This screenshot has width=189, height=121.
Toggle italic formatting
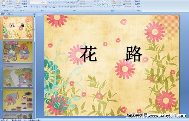[x=34, y=7]
